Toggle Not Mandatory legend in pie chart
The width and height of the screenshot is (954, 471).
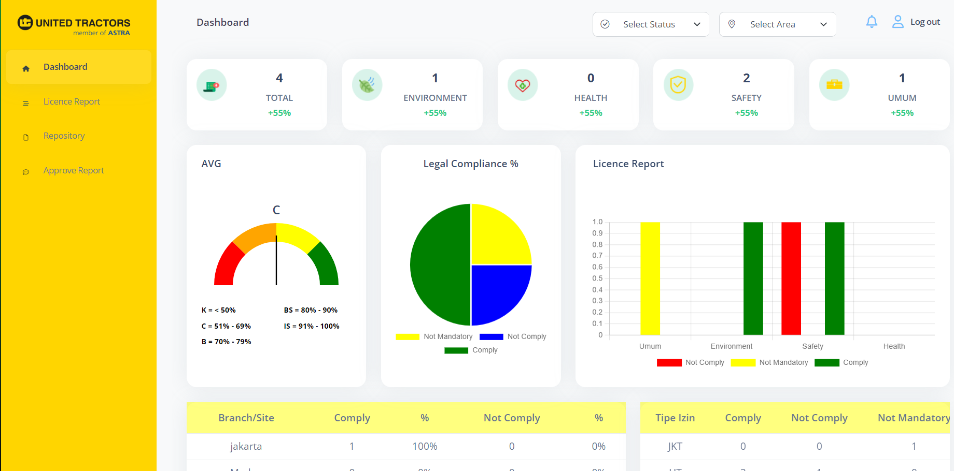[x=434, y=336]
